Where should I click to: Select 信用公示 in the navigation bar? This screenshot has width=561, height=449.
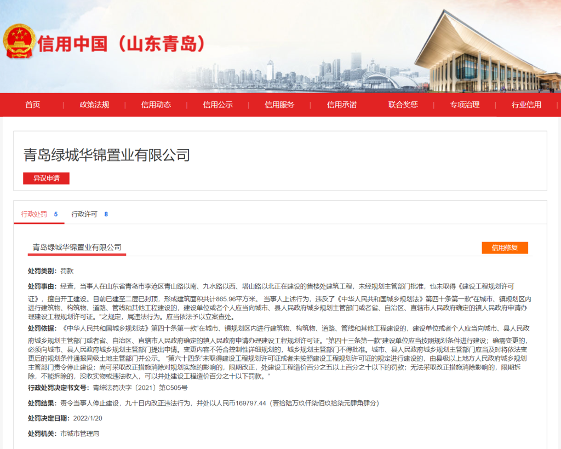pyautogui.click(x=217, y=105)
